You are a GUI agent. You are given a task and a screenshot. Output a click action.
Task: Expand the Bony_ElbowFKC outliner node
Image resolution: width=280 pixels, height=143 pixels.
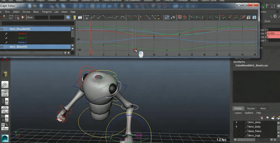click(x=2, y=47)
